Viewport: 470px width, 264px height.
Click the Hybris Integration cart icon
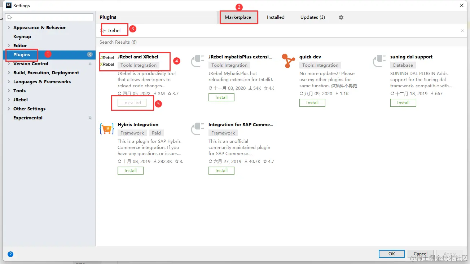[107, 129]
